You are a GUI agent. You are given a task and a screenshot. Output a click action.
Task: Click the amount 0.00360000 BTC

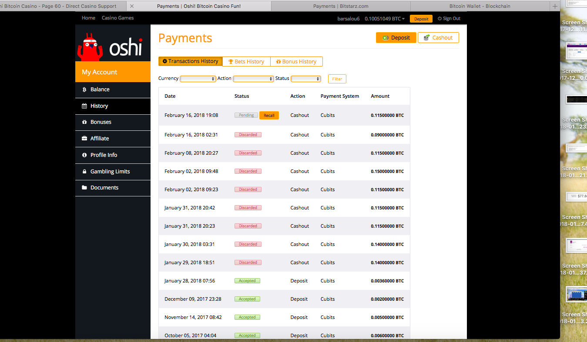[x=387, y=281]
